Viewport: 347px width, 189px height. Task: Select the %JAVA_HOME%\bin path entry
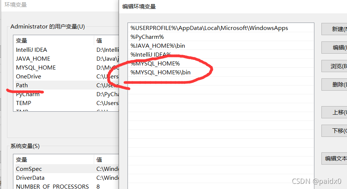221,46
